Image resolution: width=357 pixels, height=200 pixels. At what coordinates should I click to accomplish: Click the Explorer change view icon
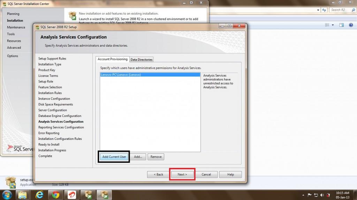[x=327, y=25]
